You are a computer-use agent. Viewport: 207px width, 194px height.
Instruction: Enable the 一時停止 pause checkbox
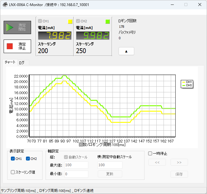point(150,153)
